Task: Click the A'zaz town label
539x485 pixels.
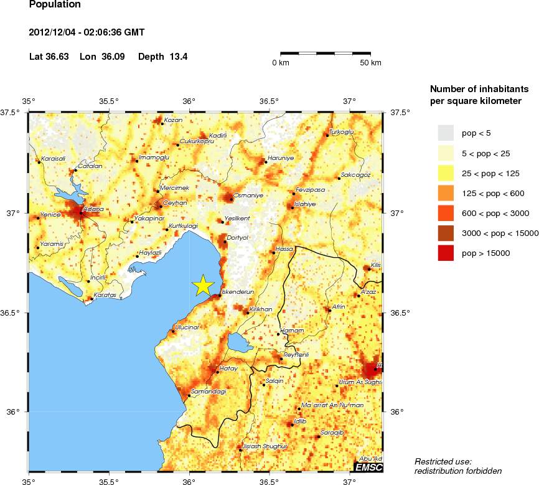Action: pos(368,292)
